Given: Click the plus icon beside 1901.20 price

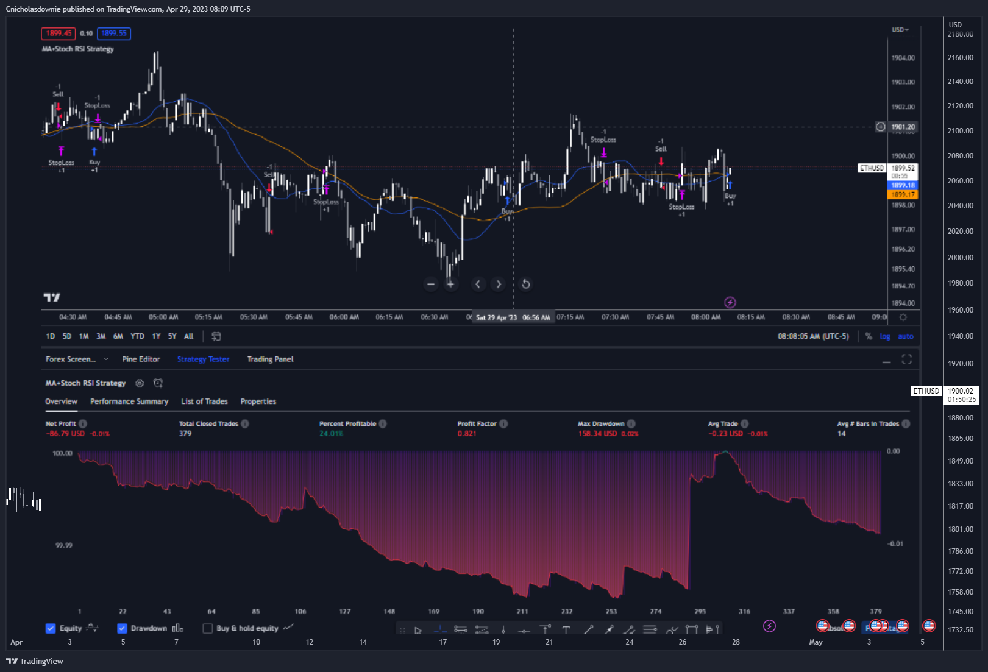Looking at the screenshot, I should click(x=881, y=127).
